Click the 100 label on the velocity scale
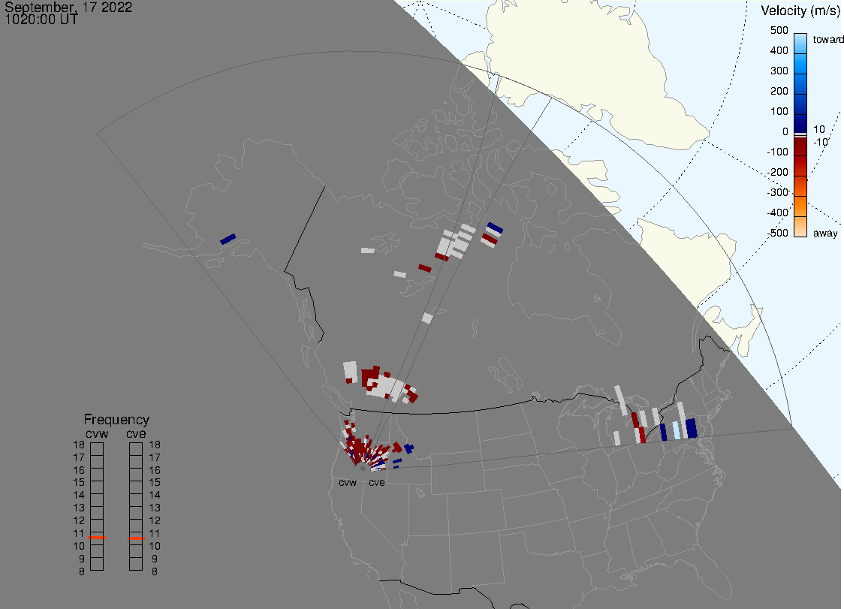 (779, 111)
